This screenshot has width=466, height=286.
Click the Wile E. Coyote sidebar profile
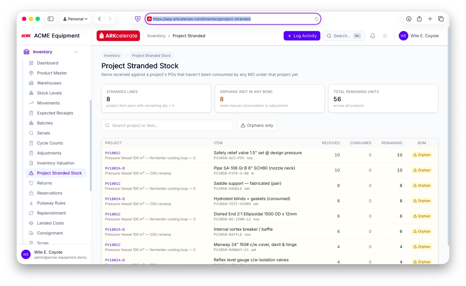(x=54, y=255)
